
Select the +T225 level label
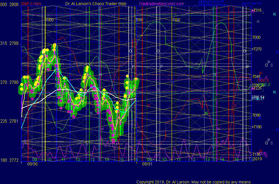(257, 88)
